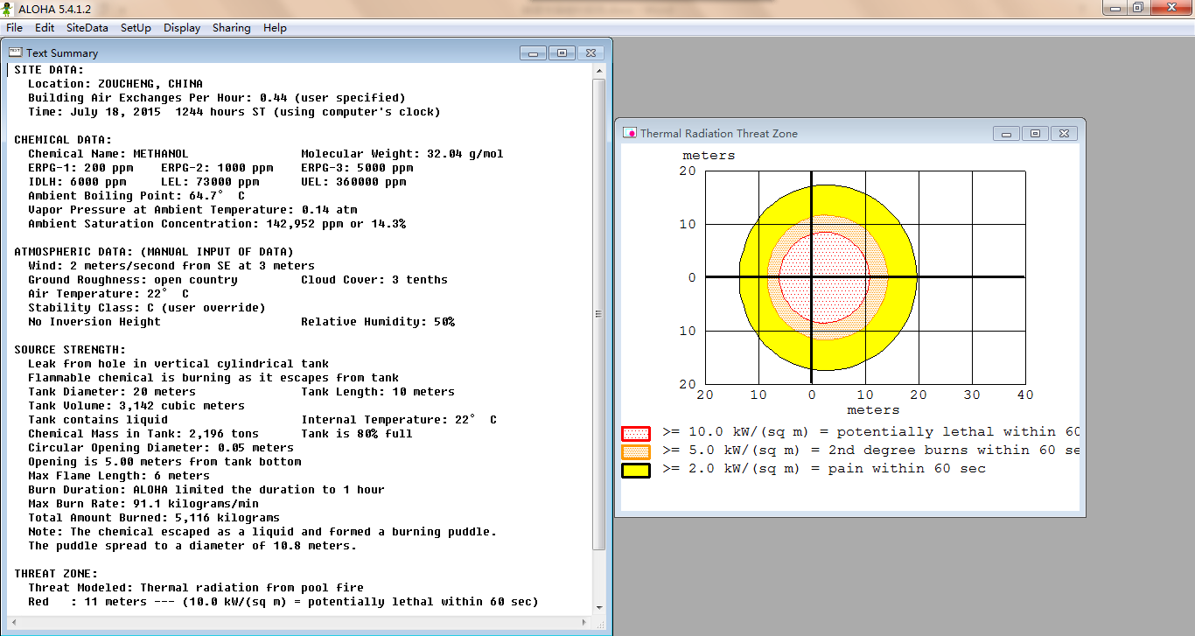
Task: Open the Display menu
Action: click(182, 28)
